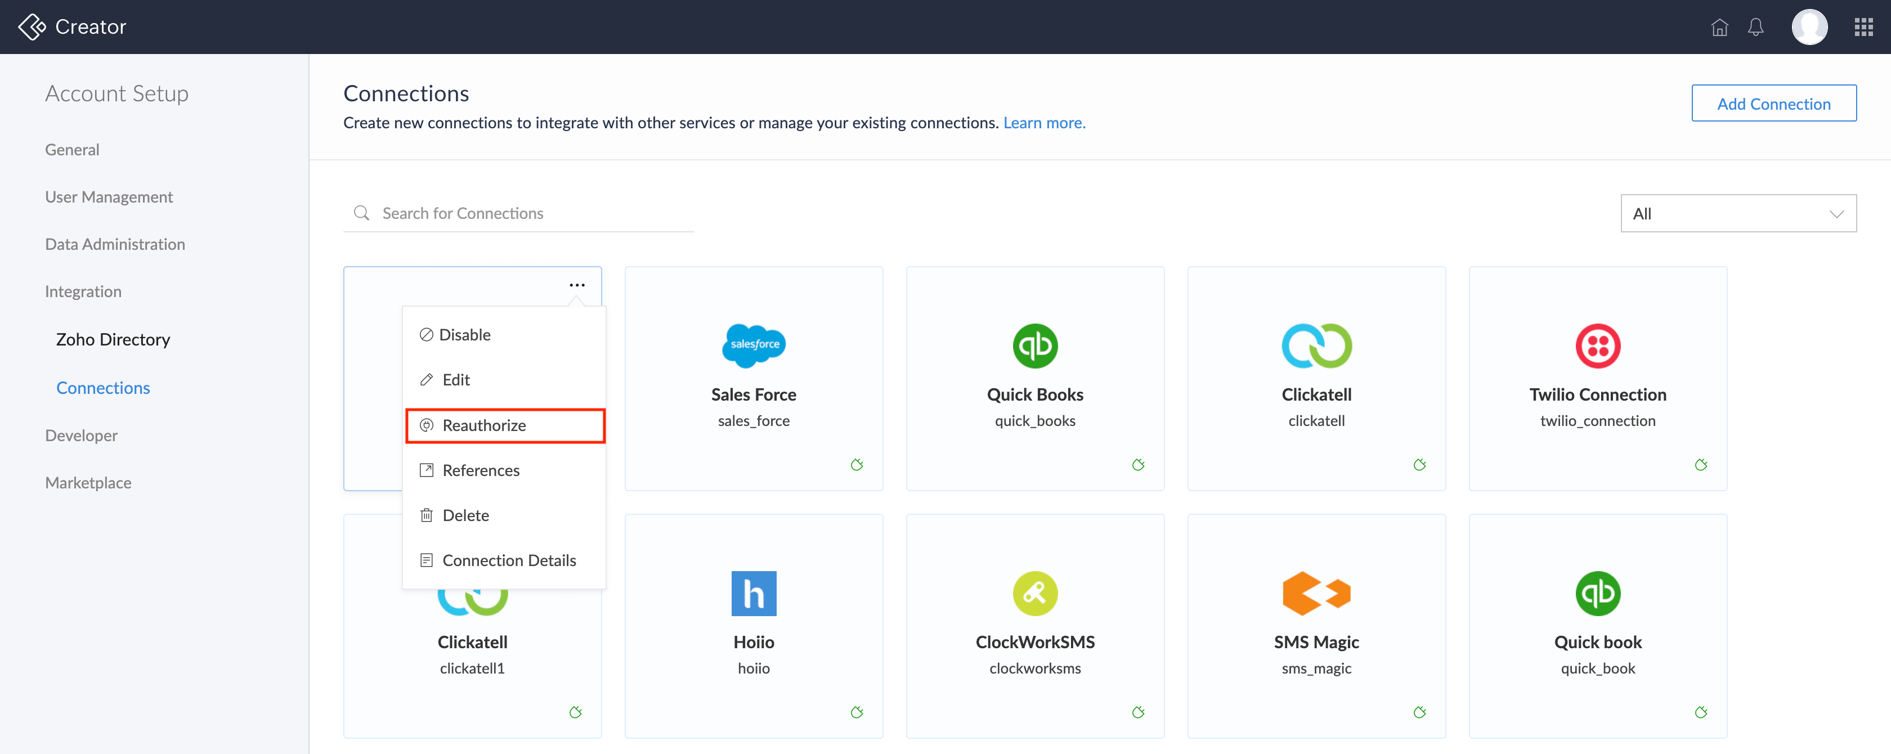
Task: Click the Zoho Creator logo icon
Action: click(32, 27)
